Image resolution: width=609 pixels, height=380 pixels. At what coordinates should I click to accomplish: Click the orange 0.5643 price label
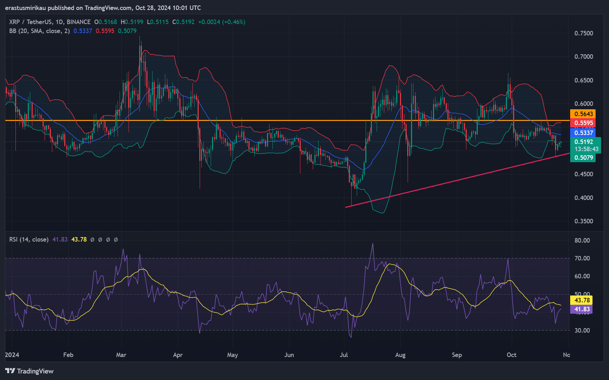pyautogui.click(x=583, y=114)
